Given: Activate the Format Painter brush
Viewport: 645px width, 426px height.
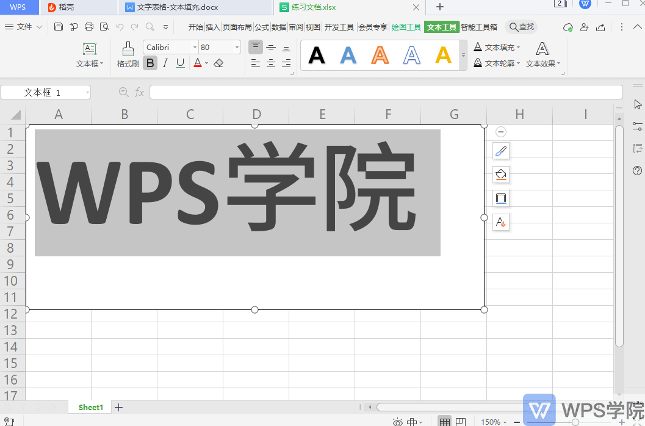Looking at the screenshot, I should click(x=128, y=49).
